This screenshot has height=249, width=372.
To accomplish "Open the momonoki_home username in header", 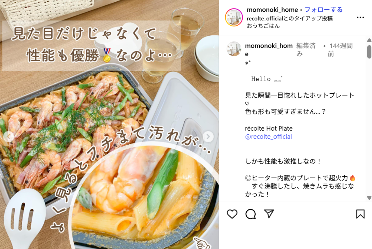I will [272, 10].
